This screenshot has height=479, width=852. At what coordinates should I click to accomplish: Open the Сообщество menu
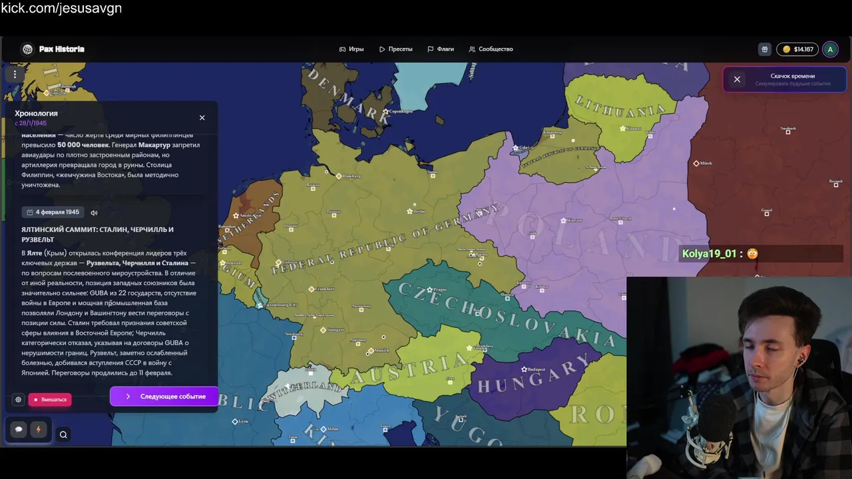pyautogui.click(x=491, y=49)
